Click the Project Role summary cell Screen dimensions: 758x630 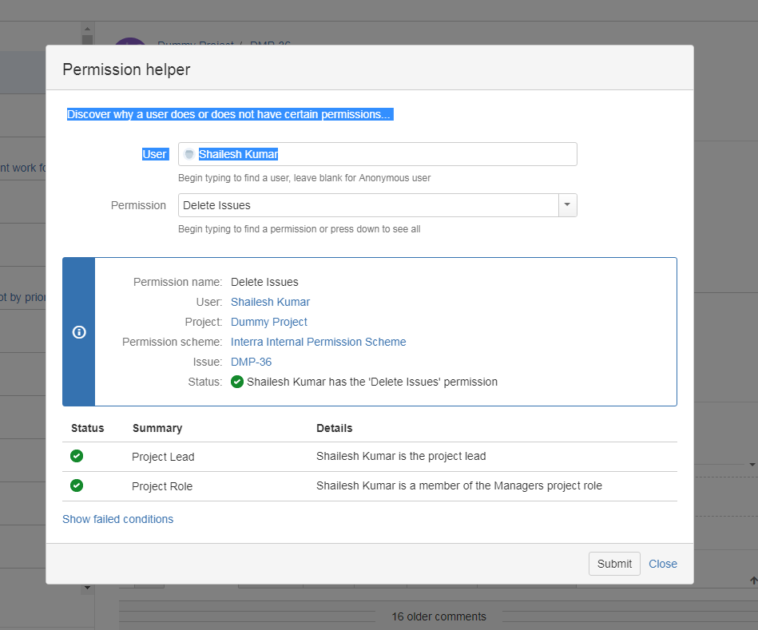point(162,486)
